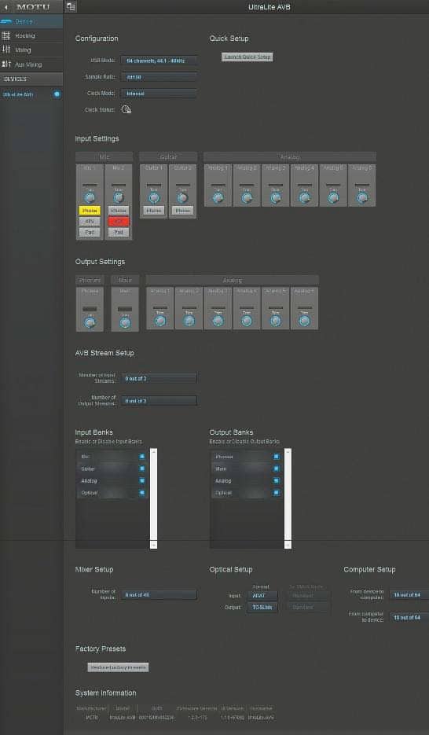Adjust the Analog 2 output trim knob
The image size is (429, 735).
click(189, 321)
